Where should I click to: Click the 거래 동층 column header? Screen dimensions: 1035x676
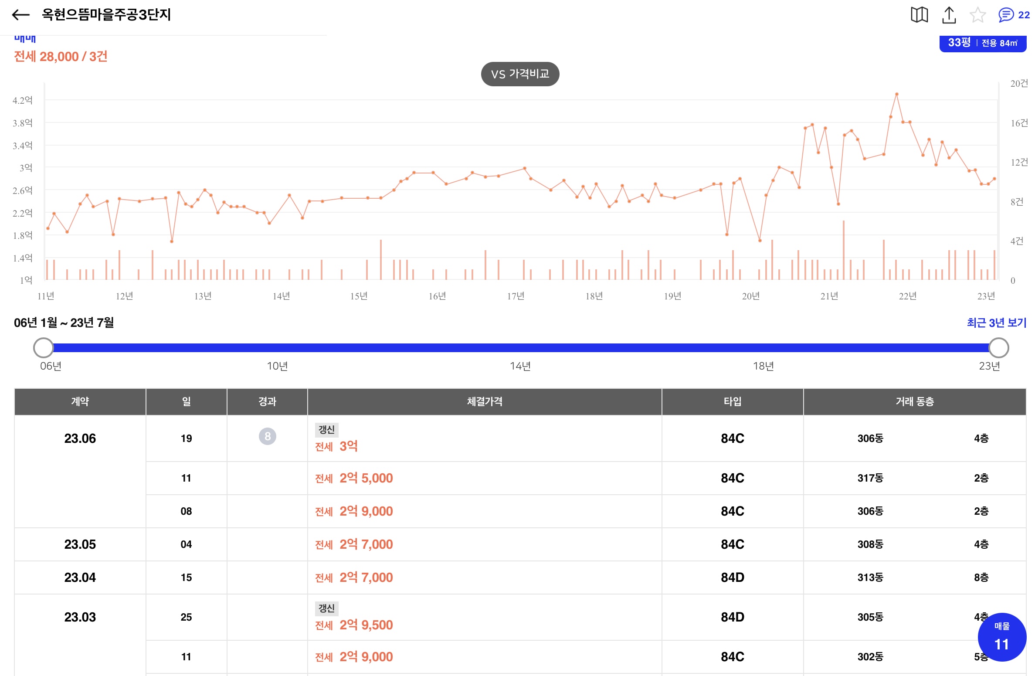[914, 401]
